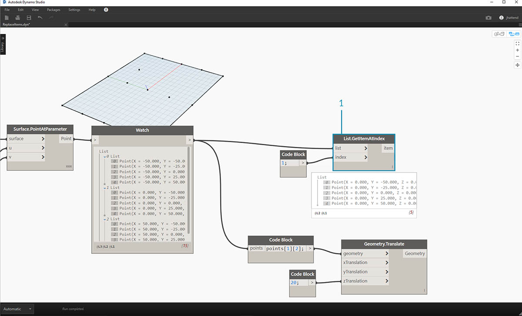Switch to 3D background preview navigation
This screenshot has height=316, width=522.
pos(499,34)
